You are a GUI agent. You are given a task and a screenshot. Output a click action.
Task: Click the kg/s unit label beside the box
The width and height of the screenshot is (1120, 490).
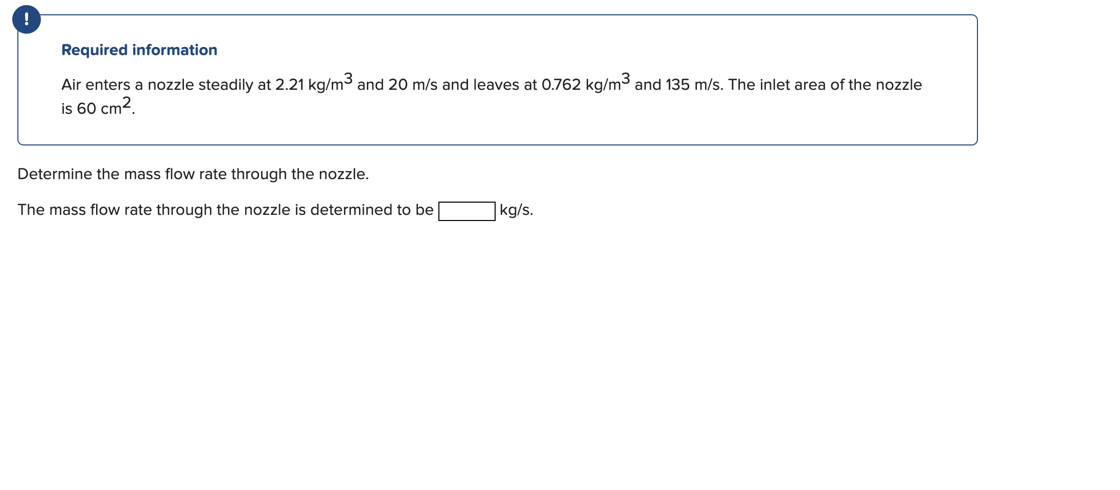pyautogui.click(x=516, y=209)
